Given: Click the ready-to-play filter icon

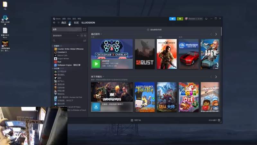Looking at the screenshot, I should click(x=85, y=35).
